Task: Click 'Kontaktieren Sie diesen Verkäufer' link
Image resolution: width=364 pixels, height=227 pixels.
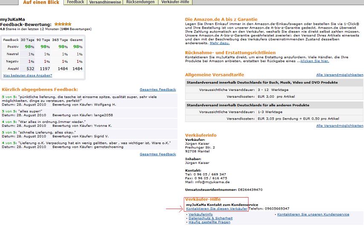Action: [217, 209]
